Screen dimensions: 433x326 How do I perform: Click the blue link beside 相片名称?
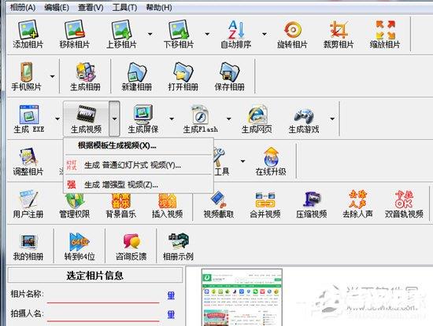pyautogui.click(x=171, y=295)
